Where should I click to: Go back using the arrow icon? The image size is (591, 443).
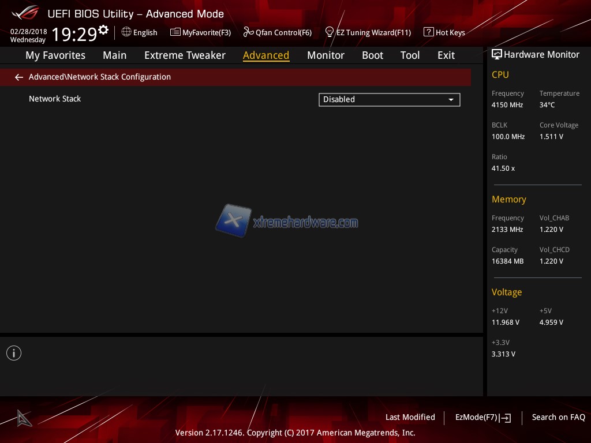coord(19,77)
